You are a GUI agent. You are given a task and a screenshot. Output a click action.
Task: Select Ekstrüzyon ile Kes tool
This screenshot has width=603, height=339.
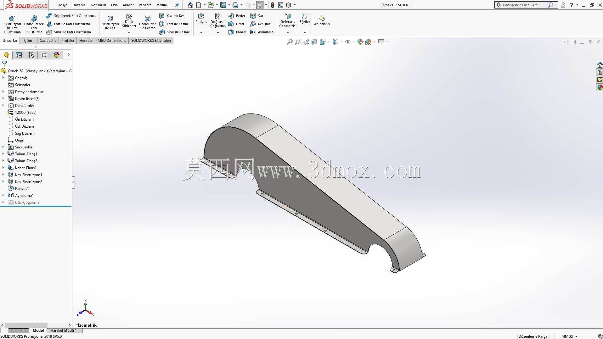point(110,23)
